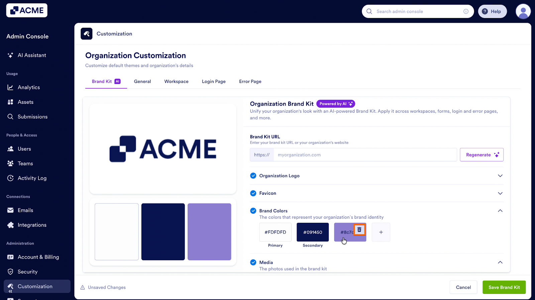Switch to the Error Page tab
535x300 pixels.
(250, 82)
